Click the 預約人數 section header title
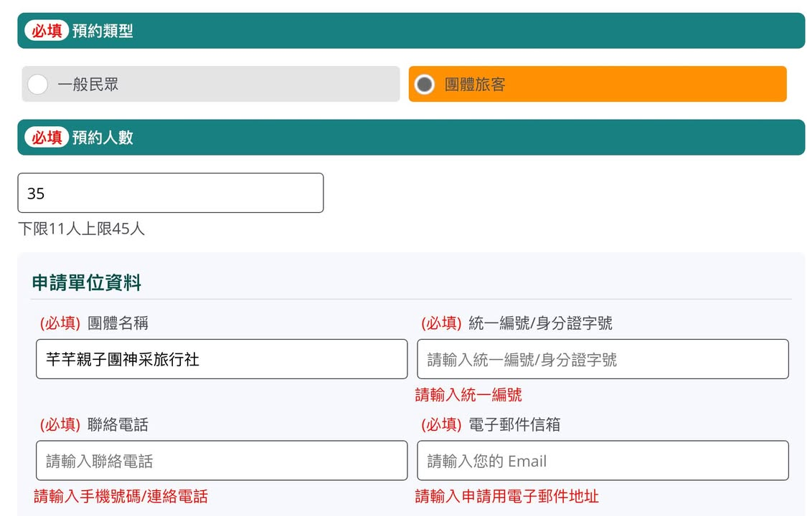Screen dimensions: 807x516 click(103, 138)
